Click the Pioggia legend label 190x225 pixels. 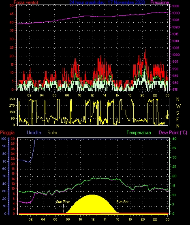point(7,133)
